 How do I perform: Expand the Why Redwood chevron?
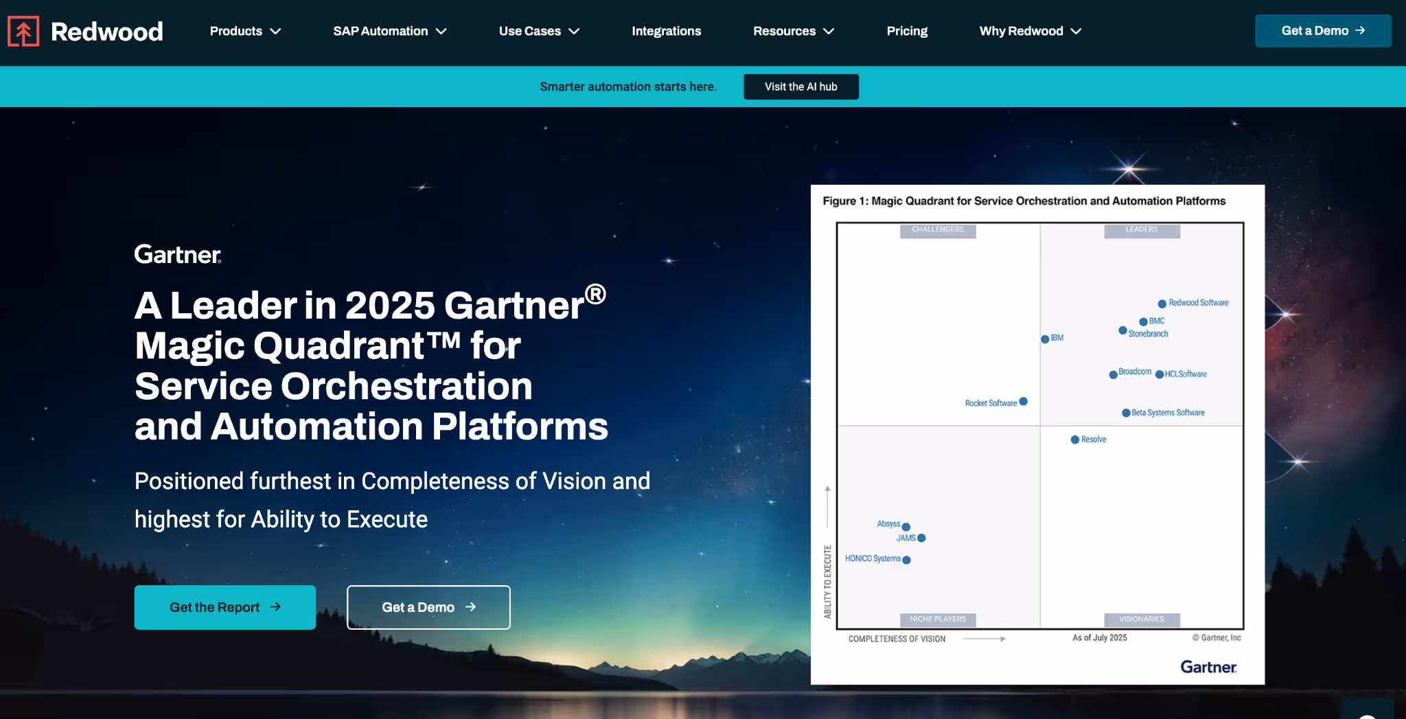coord(1076,32)
